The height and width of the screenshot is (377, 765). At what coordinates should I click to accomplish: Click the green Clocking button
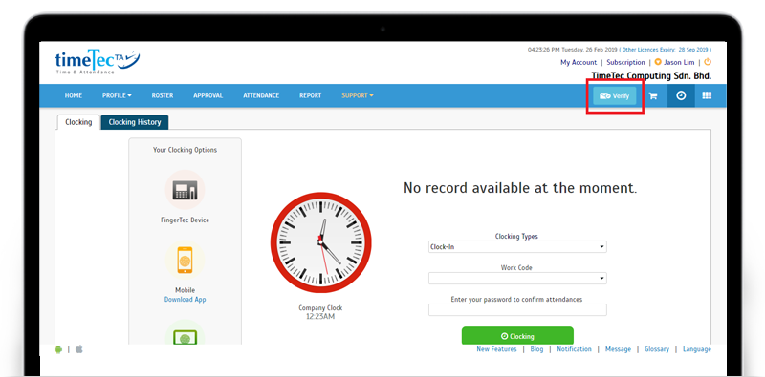[x=517, y=336]
